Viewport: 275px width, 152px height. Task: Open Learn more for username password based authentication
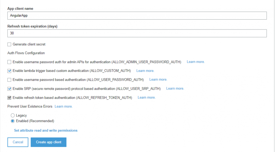(158, 80)
